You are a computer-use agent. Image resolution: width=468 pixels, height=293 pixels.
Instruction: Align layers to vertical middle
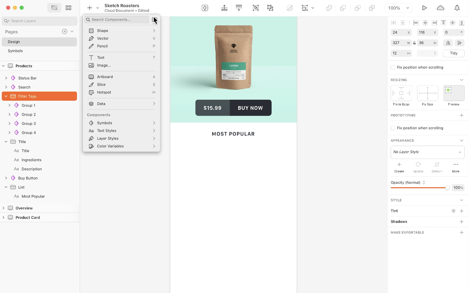pyautogui.click(x=452, y=23)
